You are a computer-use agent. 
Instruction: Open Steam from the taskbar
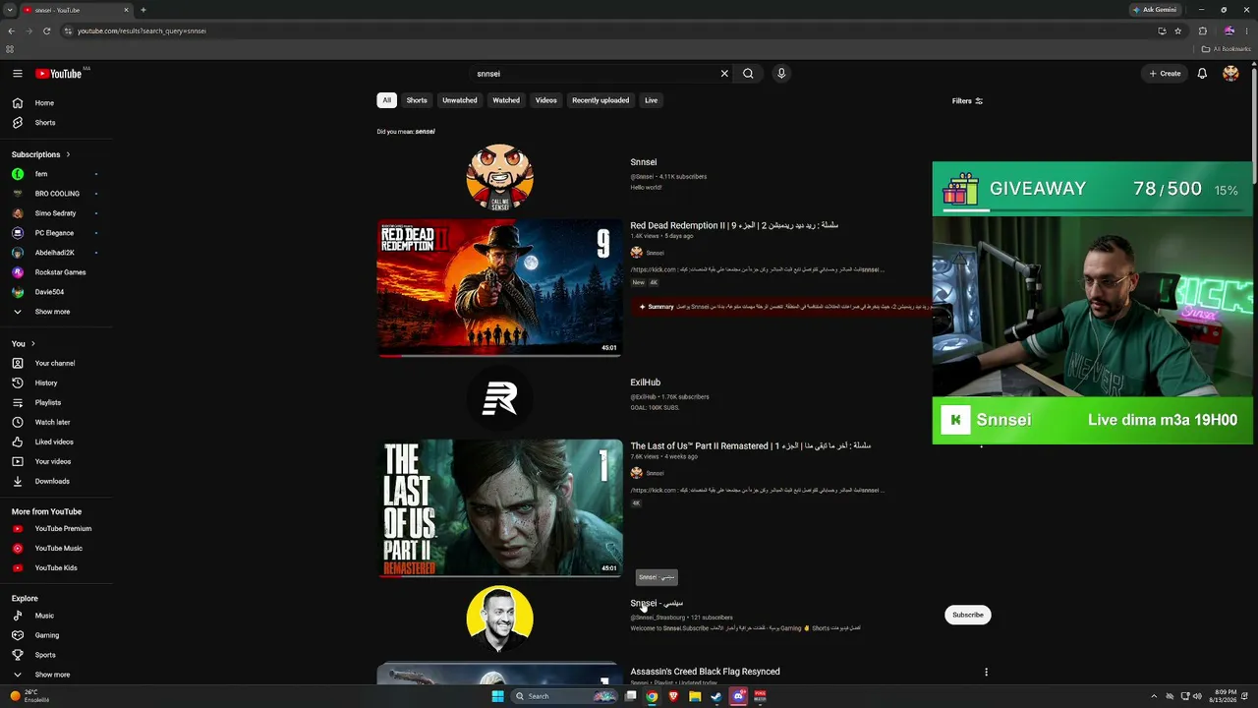[716, 696]
